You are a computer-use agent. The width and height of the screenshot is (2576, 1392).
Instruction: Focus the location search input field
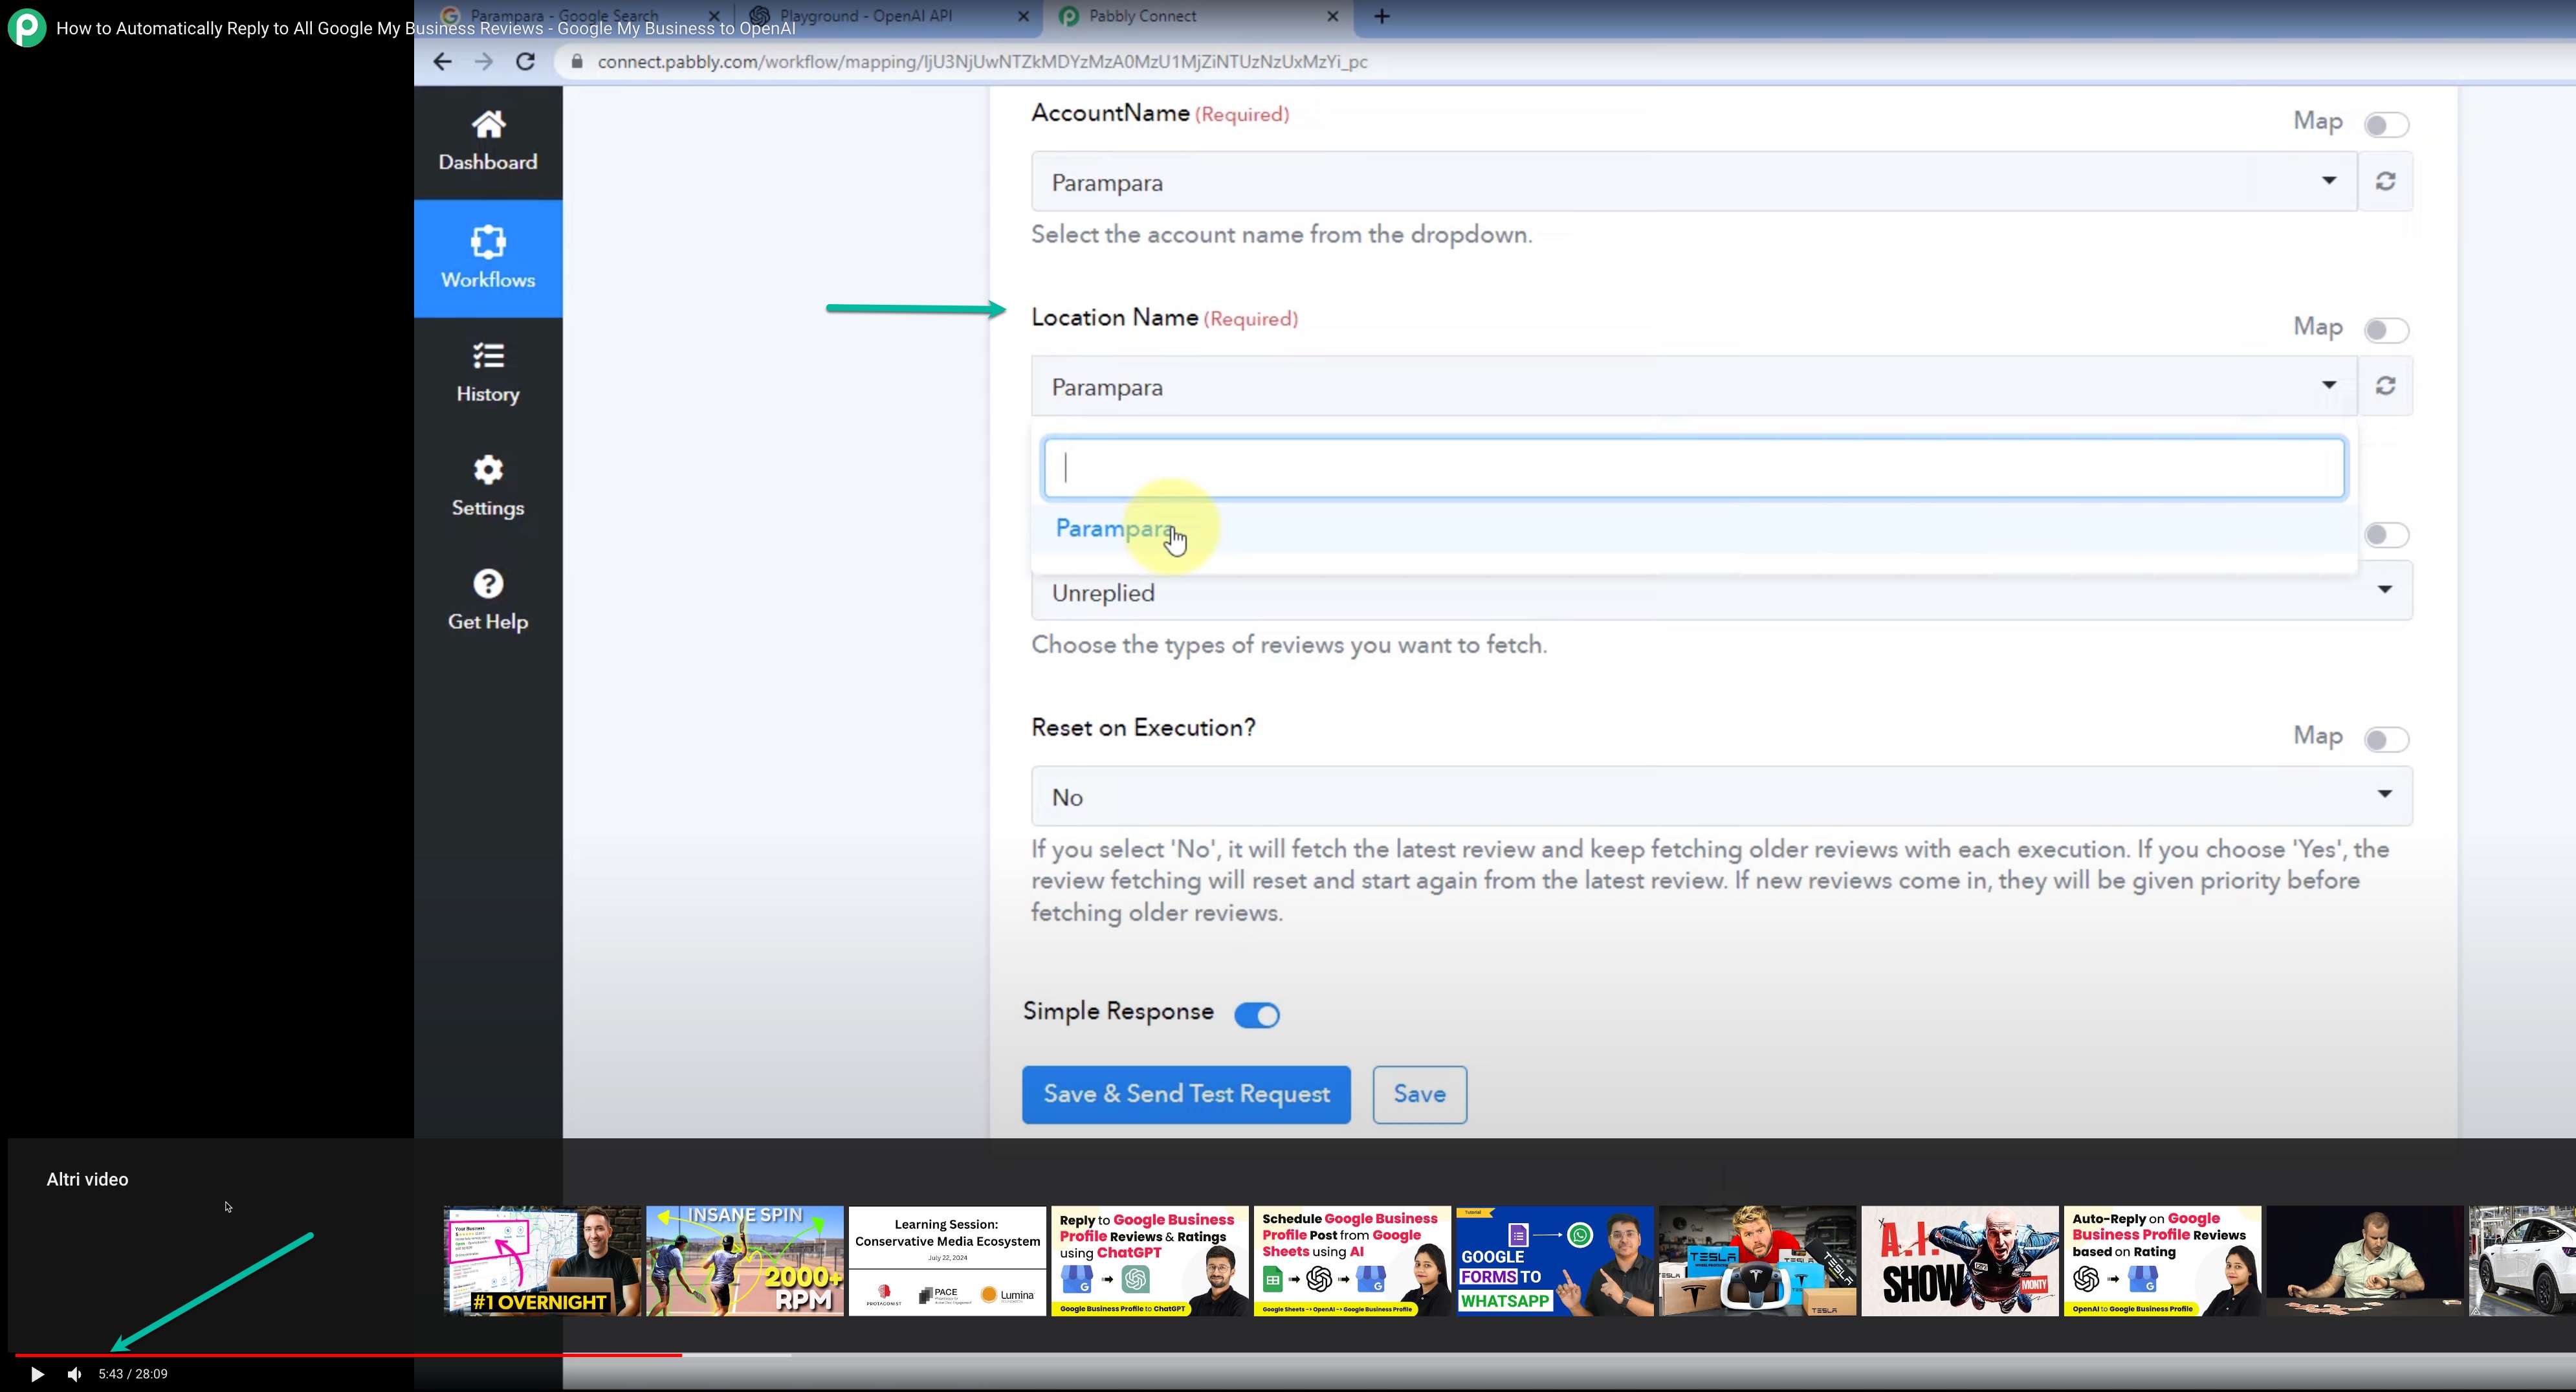tap(1694, 468)
